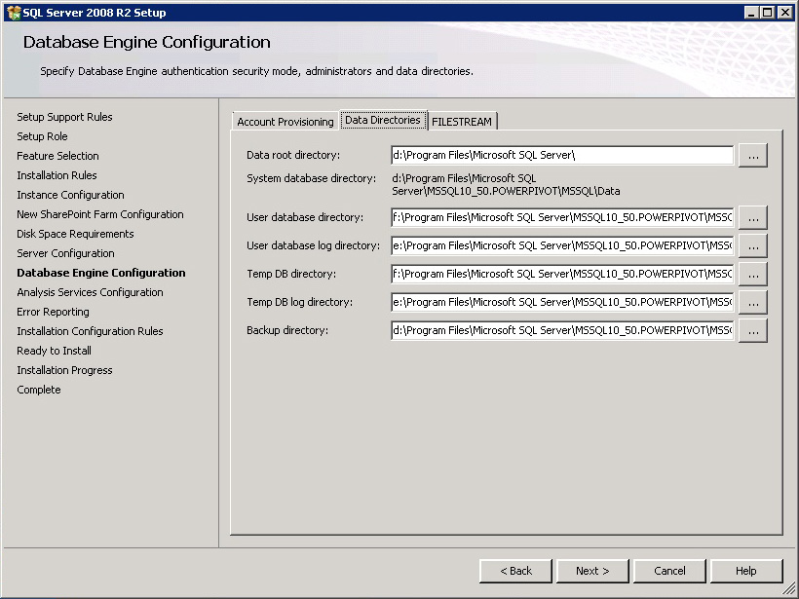Browse for User database log directory
This screenshot has width=799, height=599.
click(753, 245)
